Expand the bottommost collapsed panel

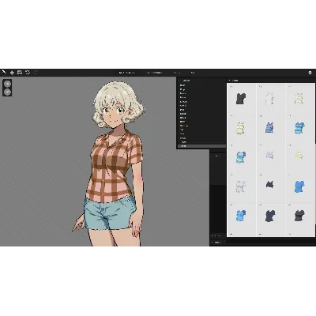coord(213,243)
